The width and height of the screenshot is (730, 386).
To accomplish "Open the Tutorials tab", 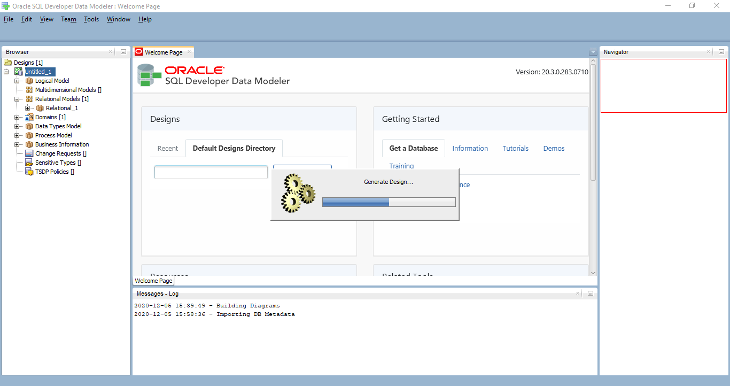I will pyautogui.click(x=516, y=148).
